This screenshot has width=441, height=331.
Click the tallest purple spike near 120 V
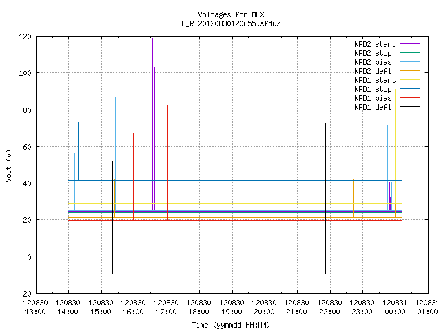pyautogui.click(x=153, y=124)
